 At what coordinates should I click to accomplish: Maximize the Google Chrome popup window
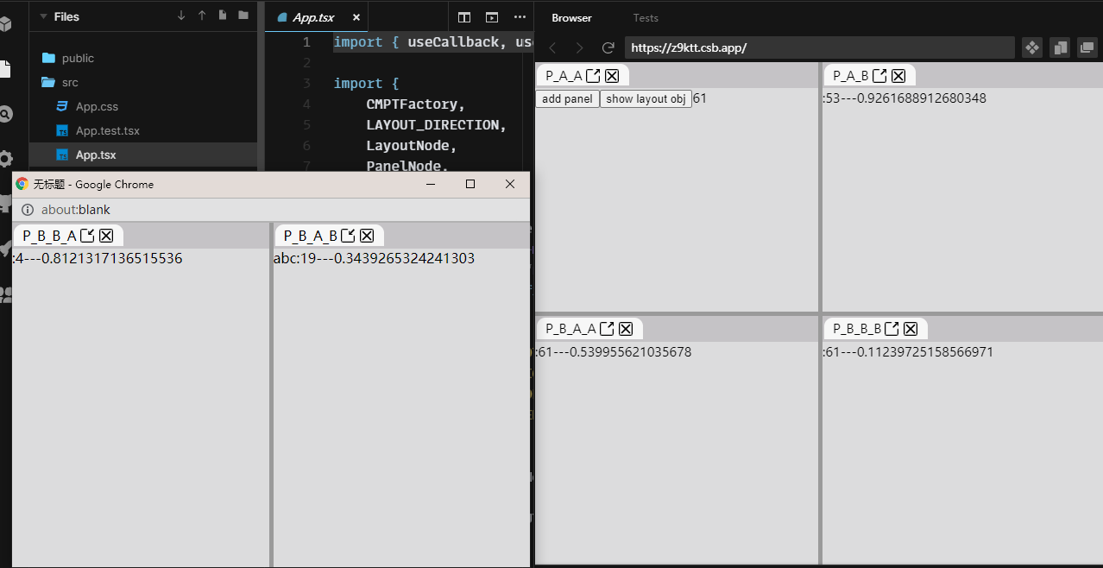(470, 184)
